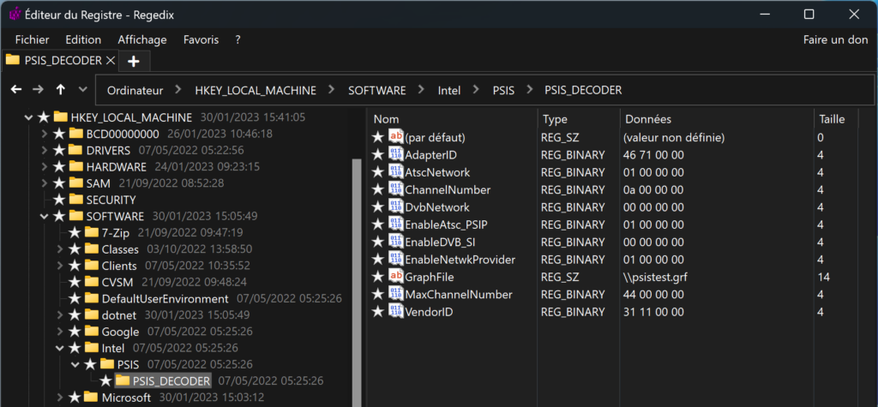Close the PSIS_DECODER tab
The width and height of the screenshot is (878, 407).
click(111, 61)
